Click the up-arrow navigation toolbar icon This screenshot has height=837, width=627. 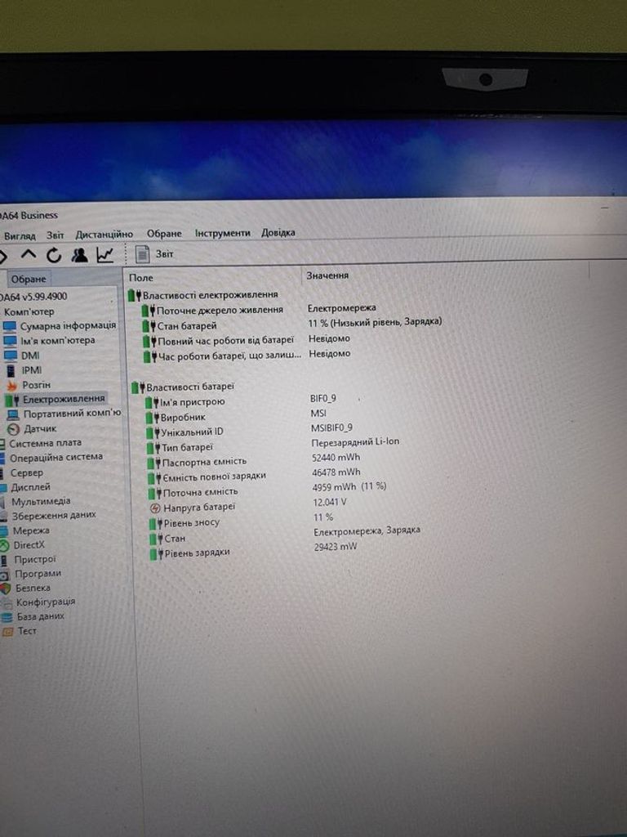coord(29,256)
